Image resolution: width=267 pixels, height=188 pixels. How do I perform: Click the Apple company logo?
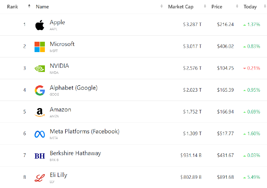tap(40, 25)
